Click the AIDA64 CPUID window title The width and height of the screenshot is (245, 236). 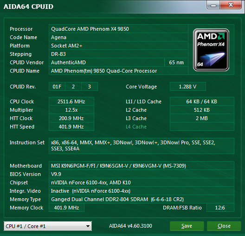28,7
